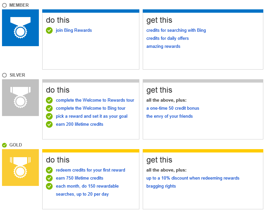Click checkmark beside earn 200 lifetime credits
Viewport: 266px width, 212px height.
pyautogui.click(x=49, y=124)
